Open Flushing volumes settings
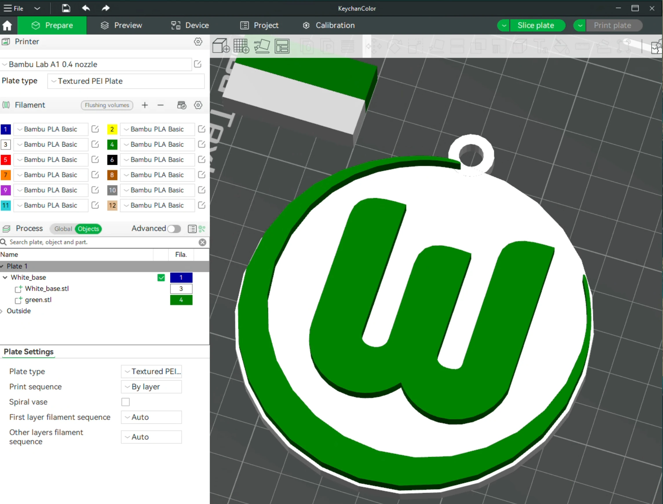 coord(107,105)
